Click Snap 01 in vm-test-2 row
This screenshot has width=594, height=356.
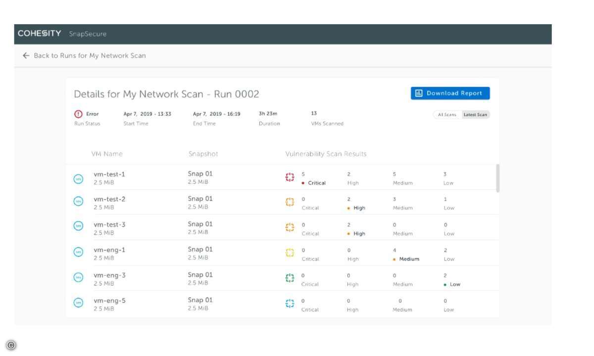point(200,199)
